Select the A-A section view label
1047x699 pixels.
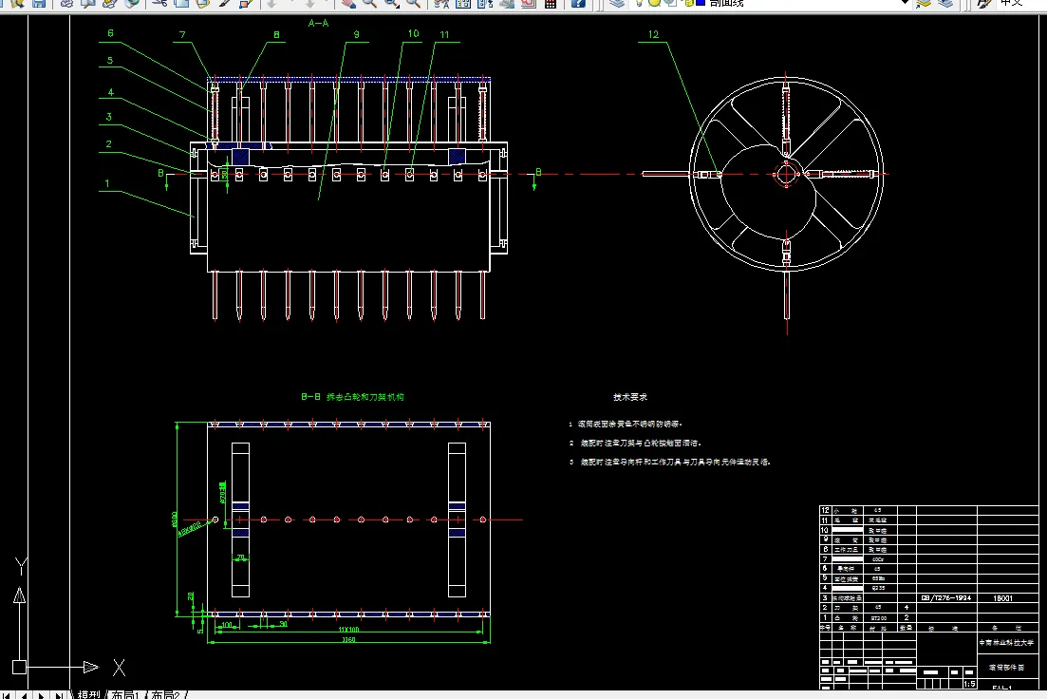point(319,24)
